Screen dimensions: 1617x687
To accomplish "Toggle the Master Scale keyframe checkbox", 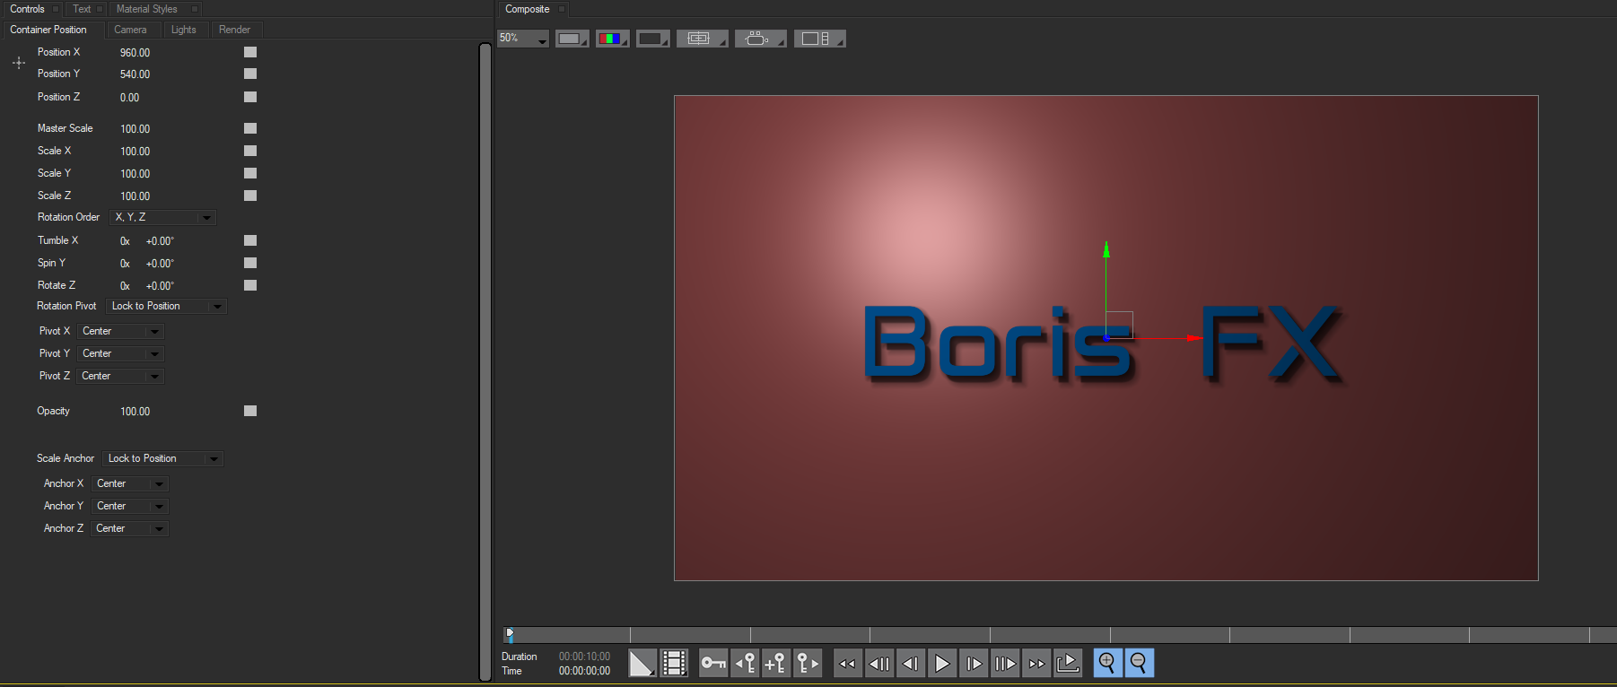I will [x=250, y=128].
